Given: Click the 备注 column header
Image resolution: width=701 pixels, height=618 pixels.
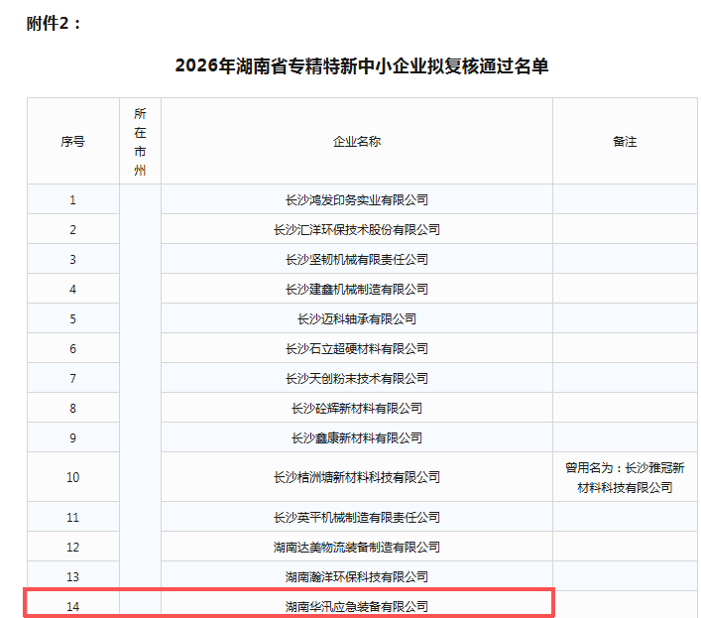Looking at the screenshot, I should 625,141.
